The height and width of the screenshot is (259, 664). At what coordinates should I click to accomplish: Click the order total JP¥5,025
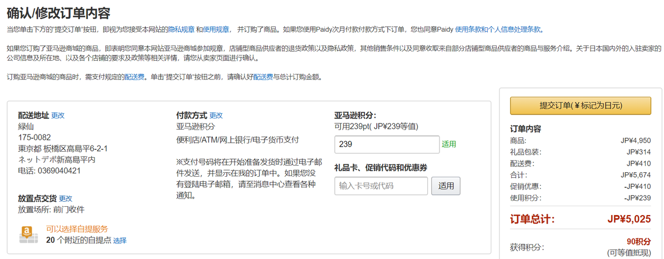[x=629, y=220]
